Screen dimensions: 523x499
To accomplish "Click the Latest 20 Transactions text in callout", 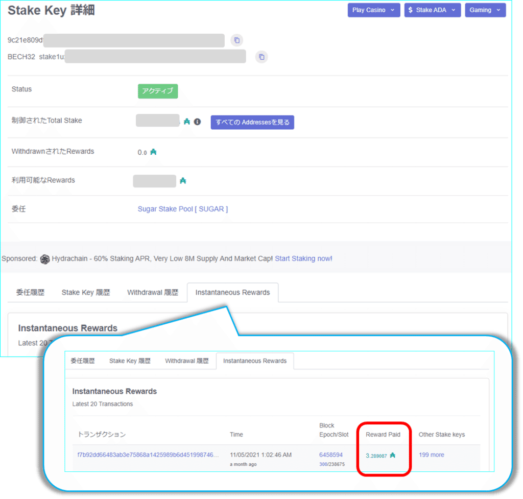I will click(x=102, y=404).
